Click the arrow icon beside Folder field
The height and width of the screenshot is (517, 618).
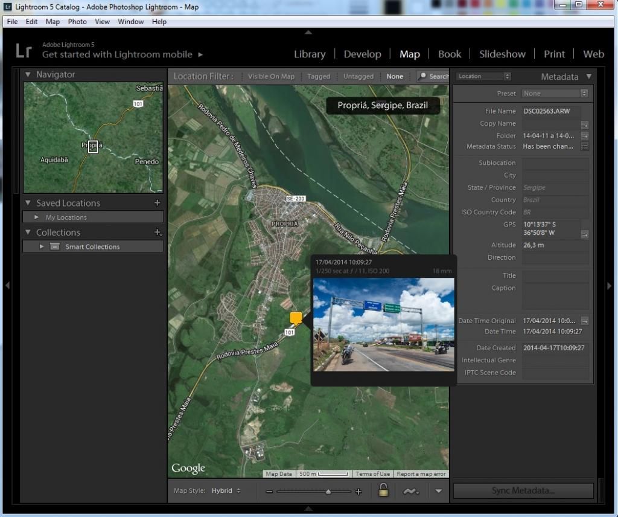coord(584,136)
